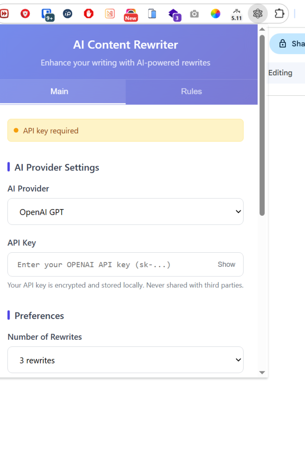The image size is (305, 450).
Task: Open the camera screenshot extension icon
Action: tap(194, 14)
